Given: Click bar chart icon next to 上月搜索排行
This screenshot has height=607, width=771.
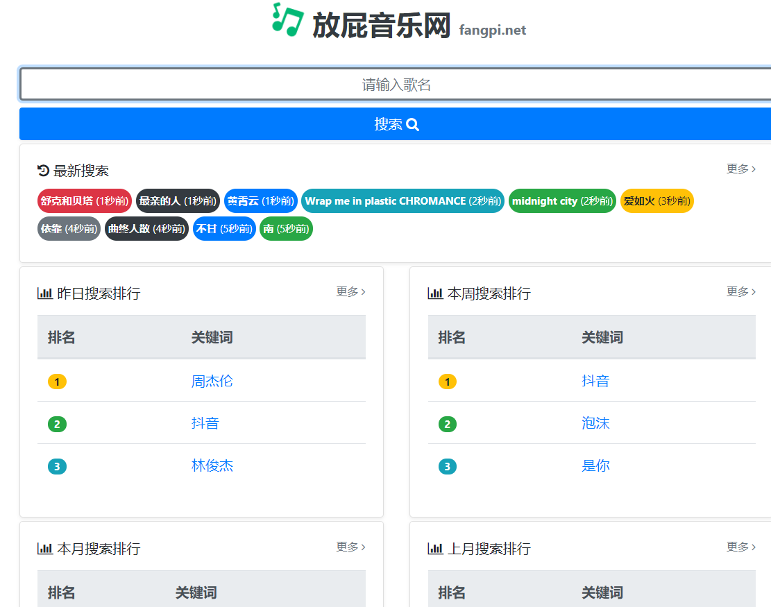Looking at the screenshot, I should tap(435, 549).
